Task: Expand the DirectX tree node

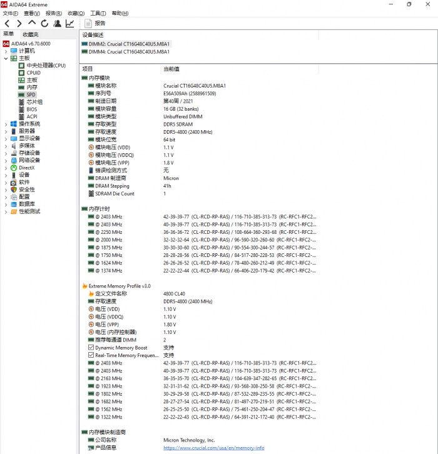Action: (6, 168)
